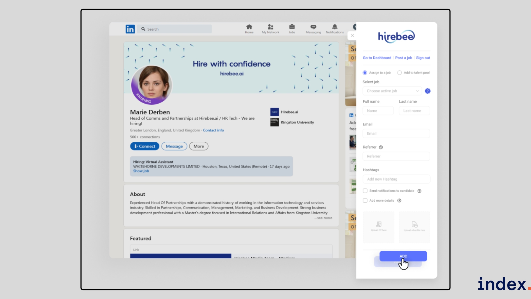Open the Messaging icon
The image size is (531, 299).
pyautogui.click(x=313, y=27)
